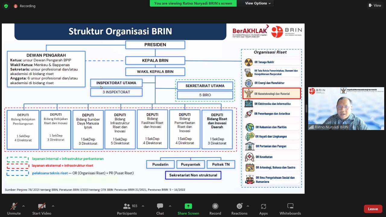The image size is (386, 217).
Task: Click the OR Nanoteknologi dan Material icon
Action: pyautogui.click(x=249, y=93)
